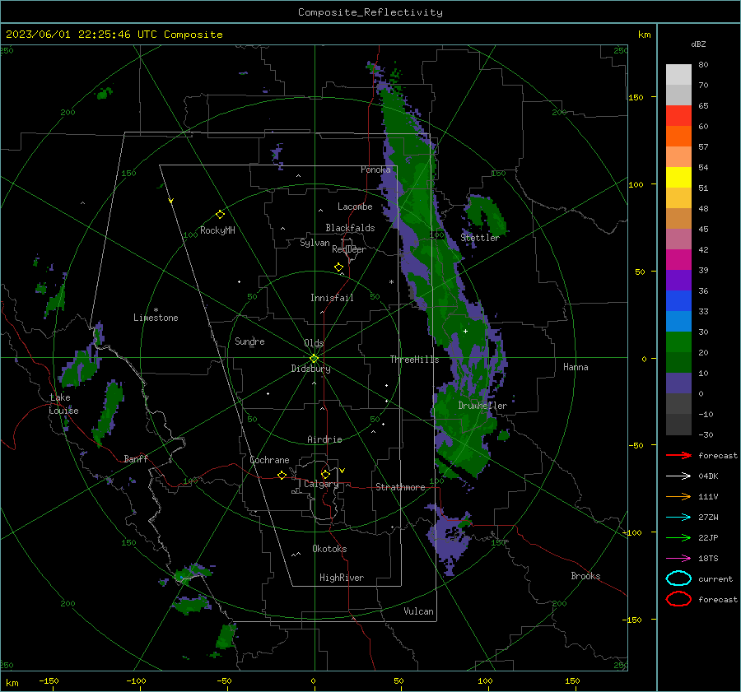The height and width of the screenshot is (692, 741).
Task: Click the Olds city label
Action: click(314, 343)
